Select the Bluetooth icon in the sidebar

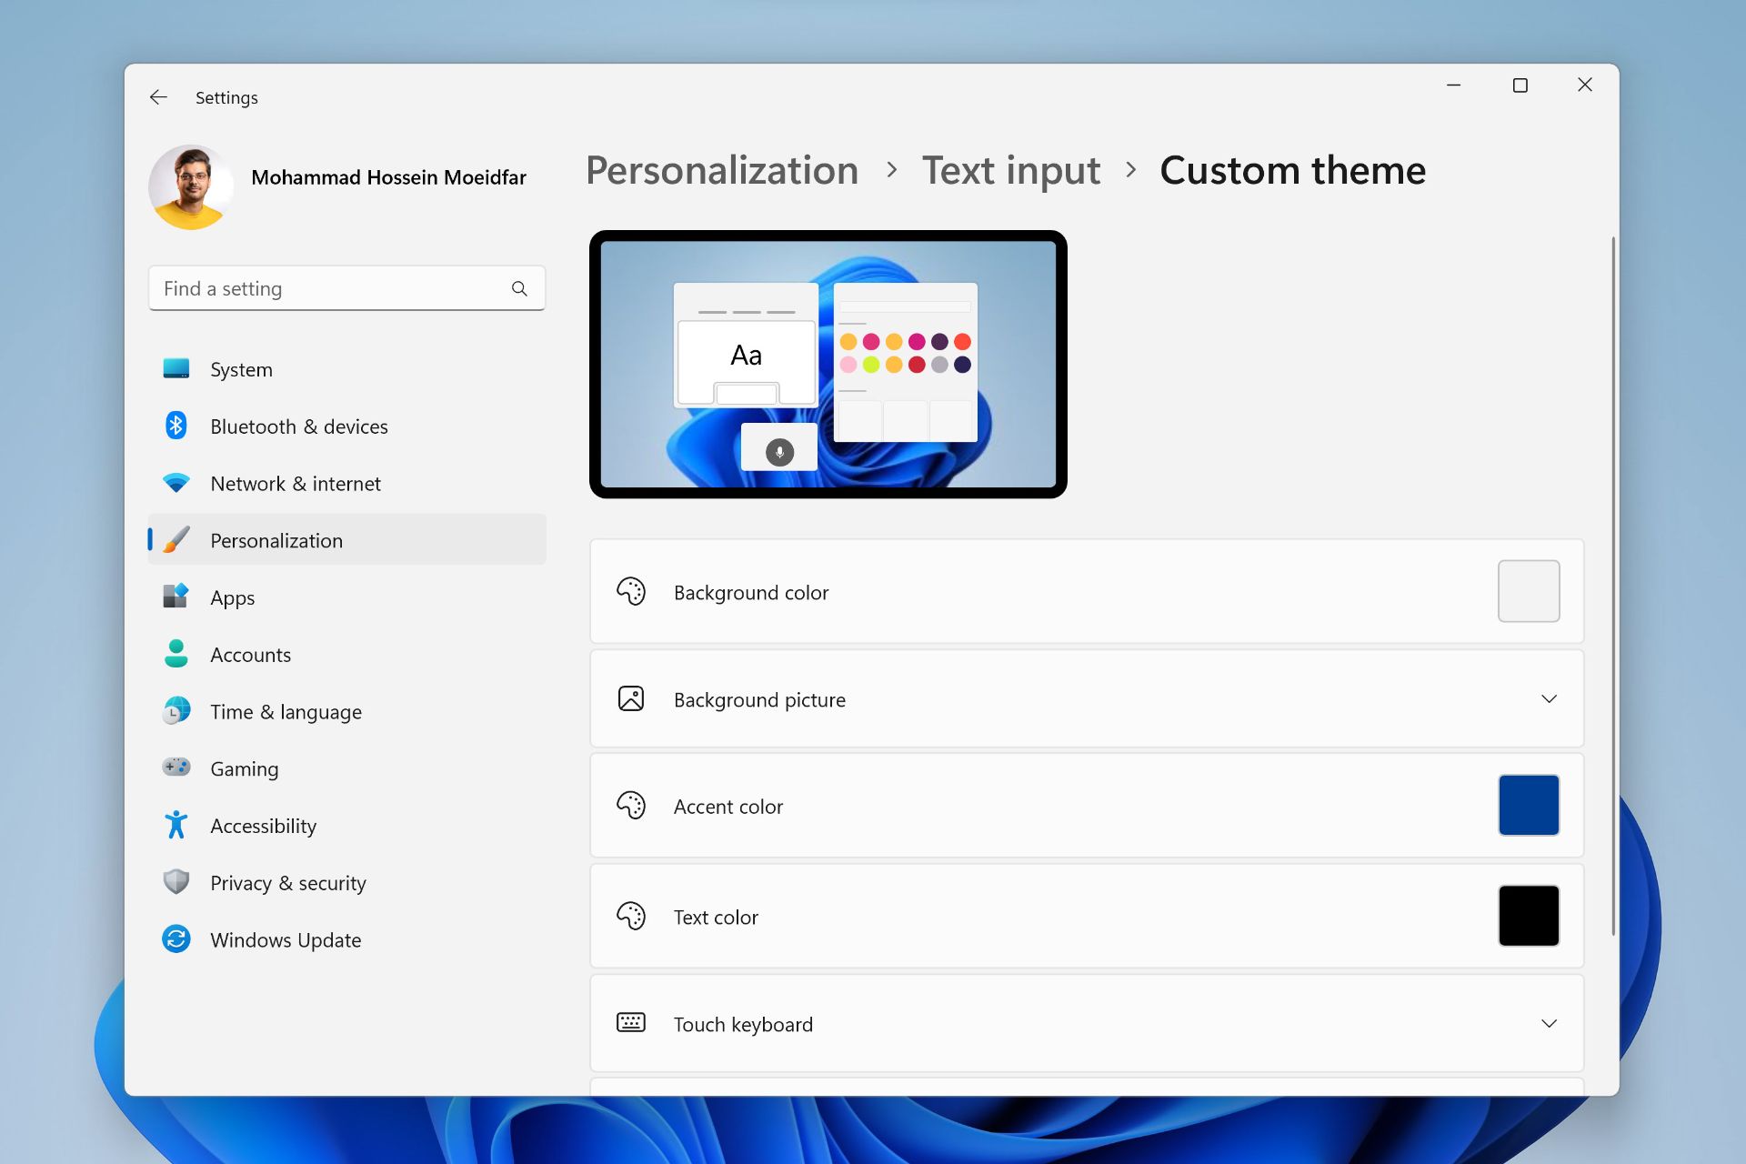tap(176, 426)
